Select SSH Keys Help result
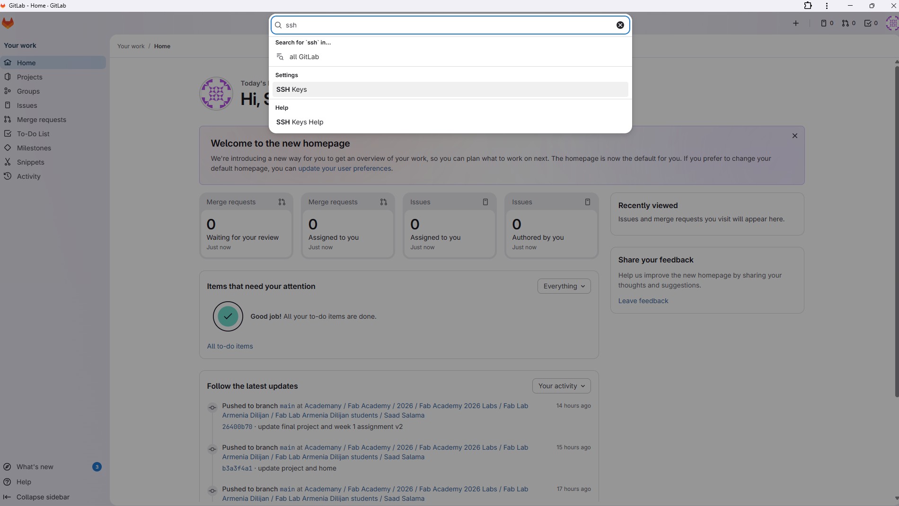Image resolution: width=899 pixels, height=506 pixels. tap(300, 122)
